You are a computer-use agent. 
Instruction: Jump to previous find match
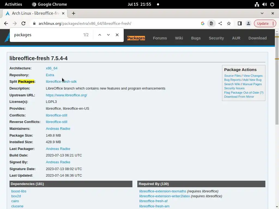[x=100, y=35]
